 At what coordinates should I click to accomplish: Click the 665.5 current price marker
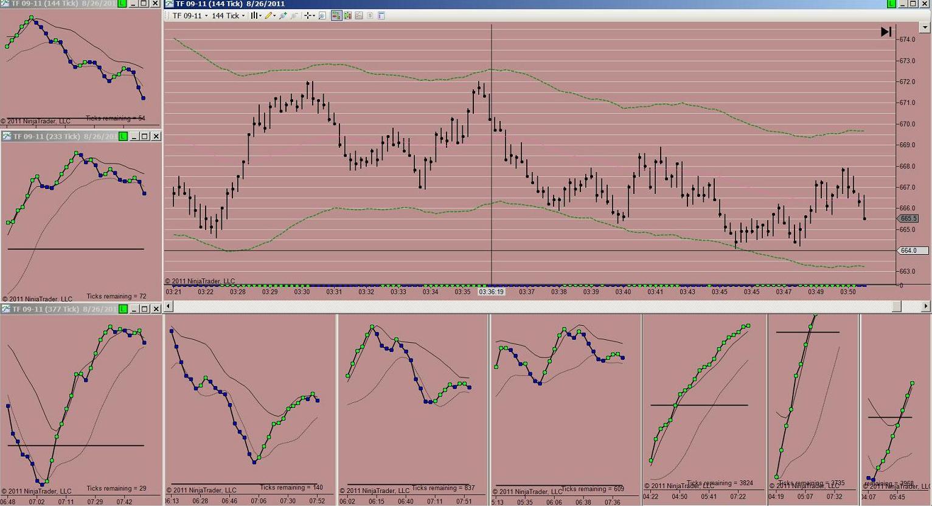coord(908,218)
